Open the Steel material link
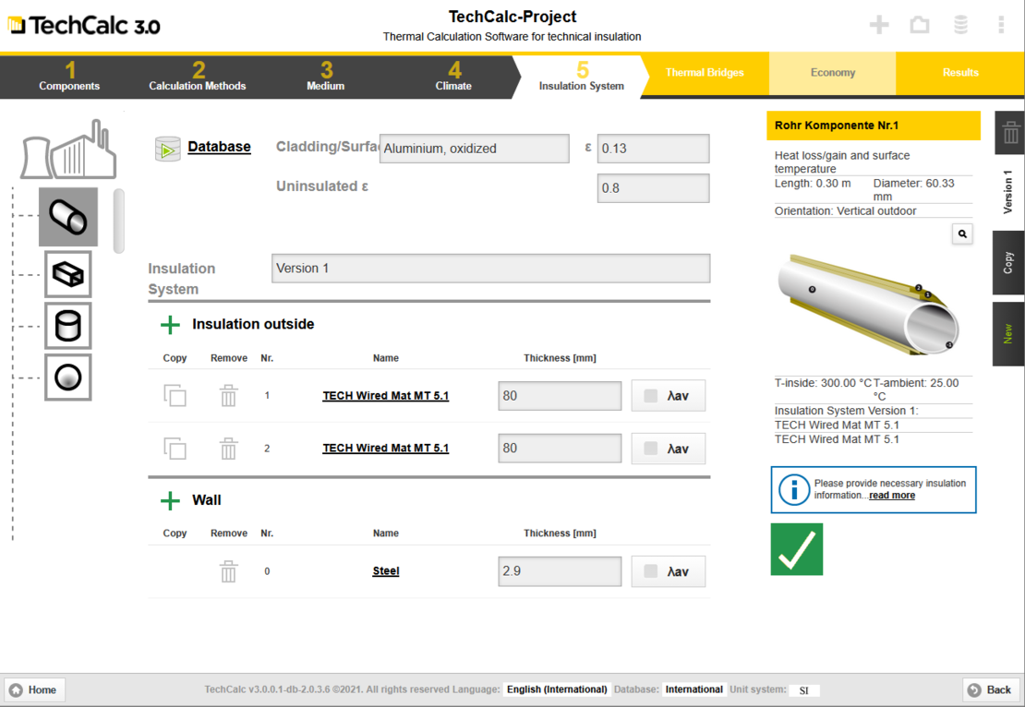Viewport: 1025px width, 707px height. (386, 571)
